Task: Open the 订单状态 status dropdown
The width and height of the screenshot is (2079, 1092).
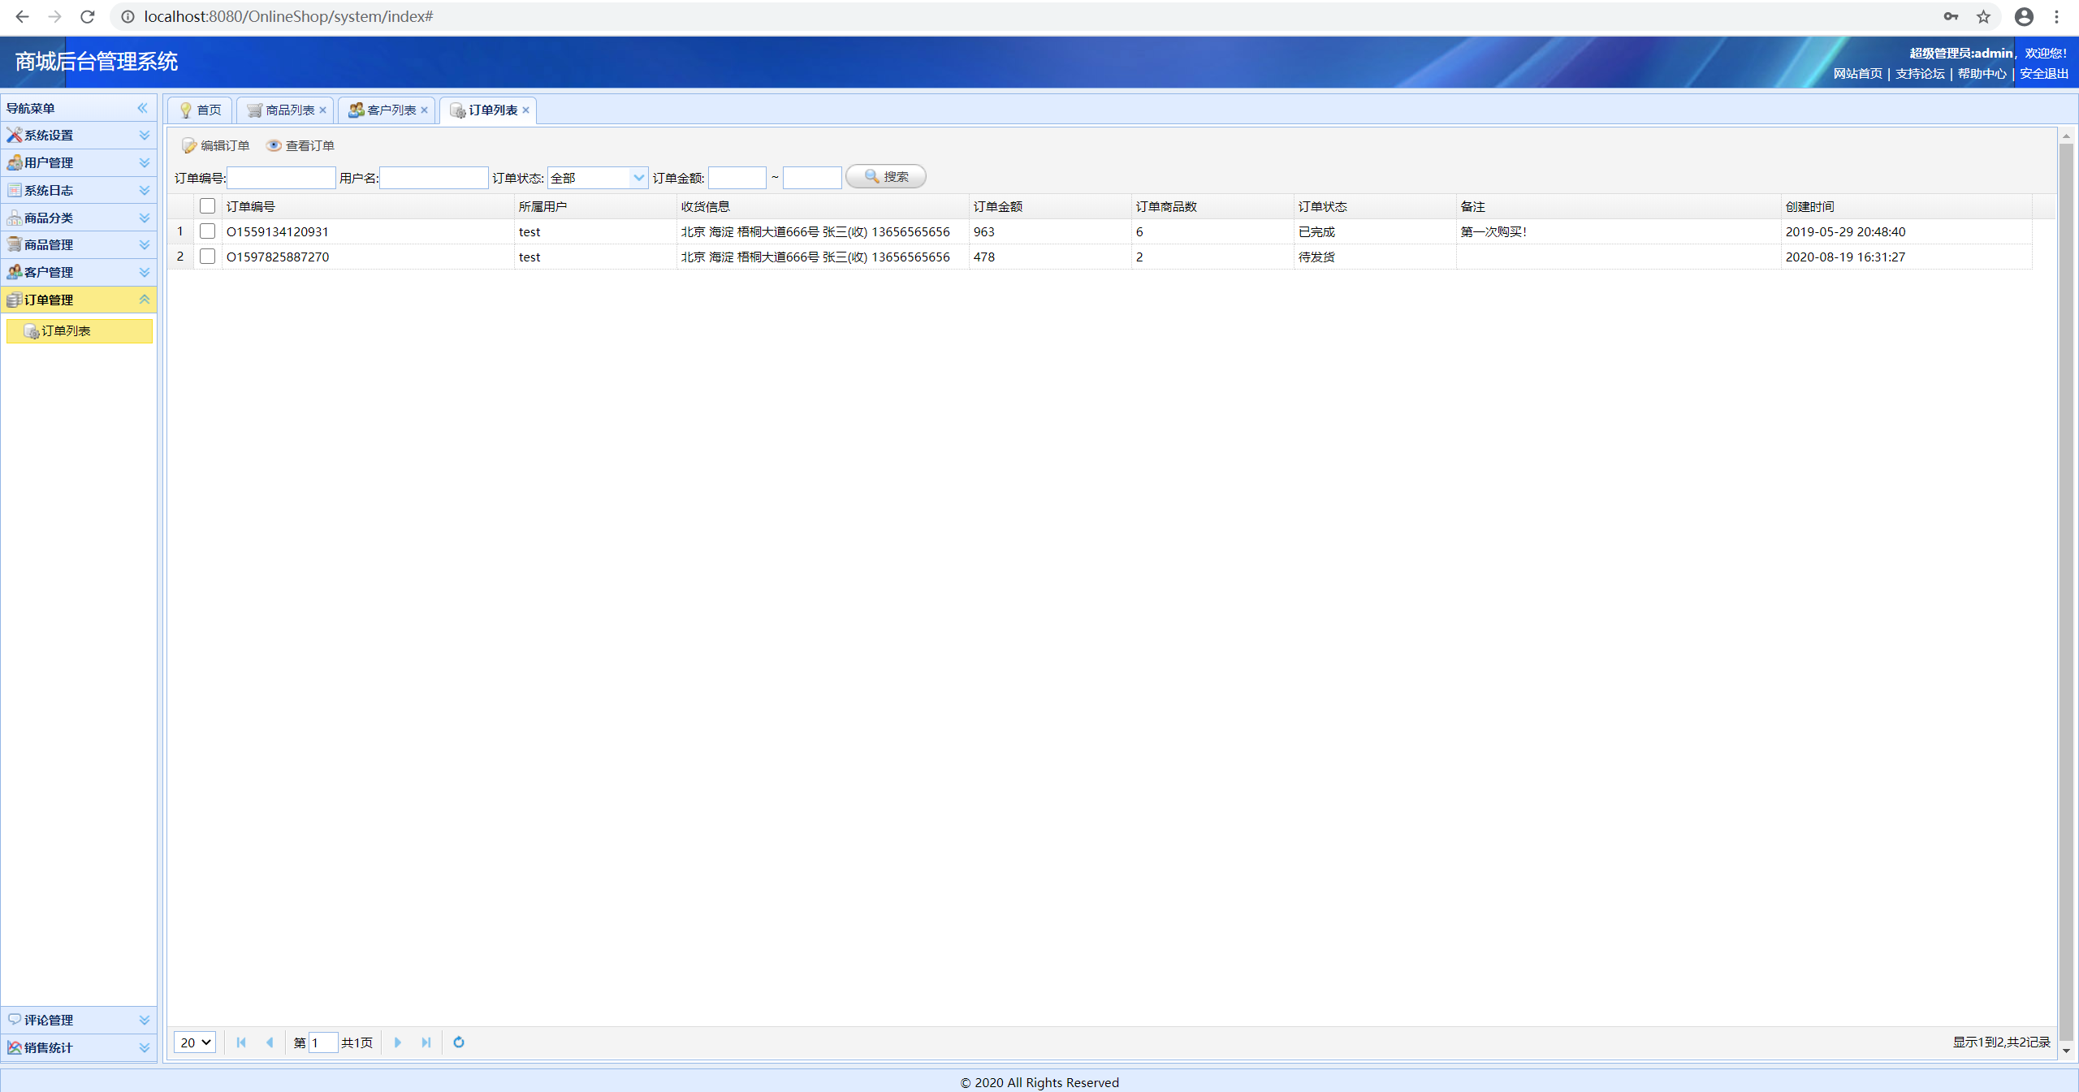Action: tap(638, 178)
